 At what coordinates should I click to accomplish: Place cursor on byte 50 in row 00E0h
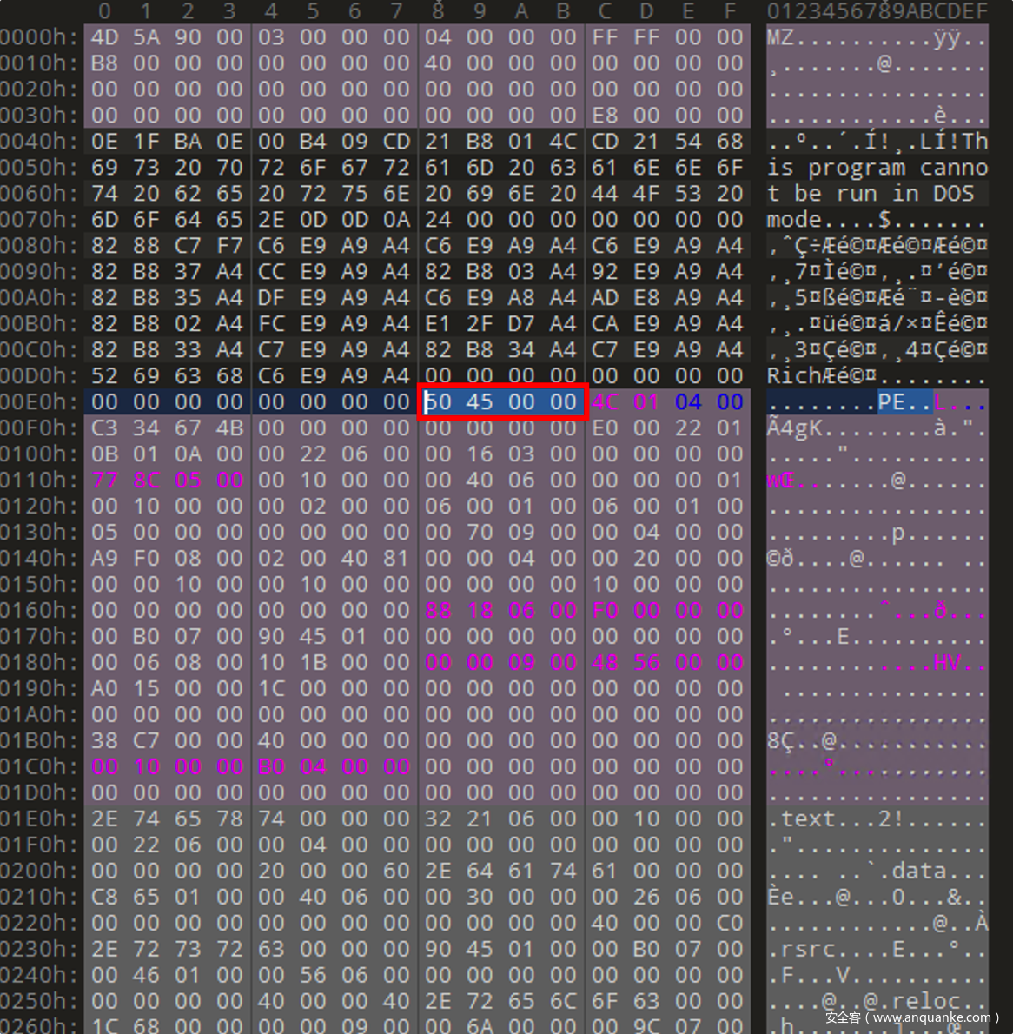tap(438, 402)
